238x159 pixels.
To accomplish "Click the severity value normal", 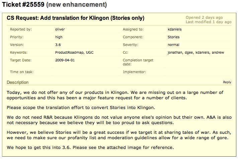I will pos(173,45).
